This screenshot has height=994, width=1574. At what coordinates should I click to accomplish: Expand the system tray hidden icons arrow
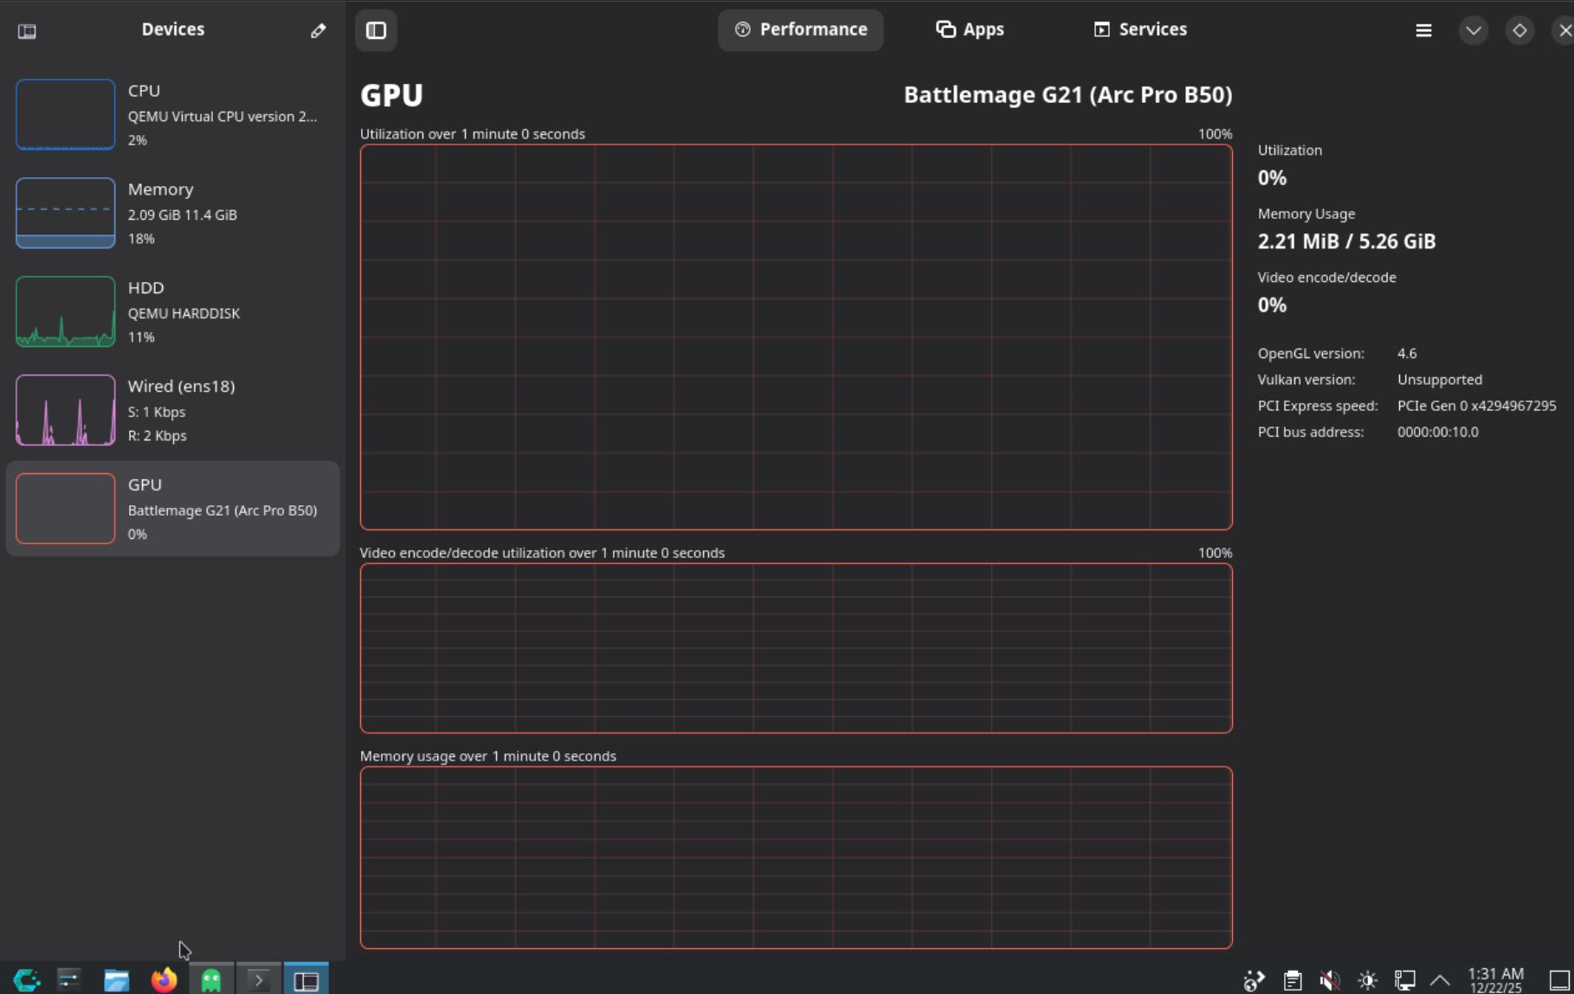click(1439, 979)
